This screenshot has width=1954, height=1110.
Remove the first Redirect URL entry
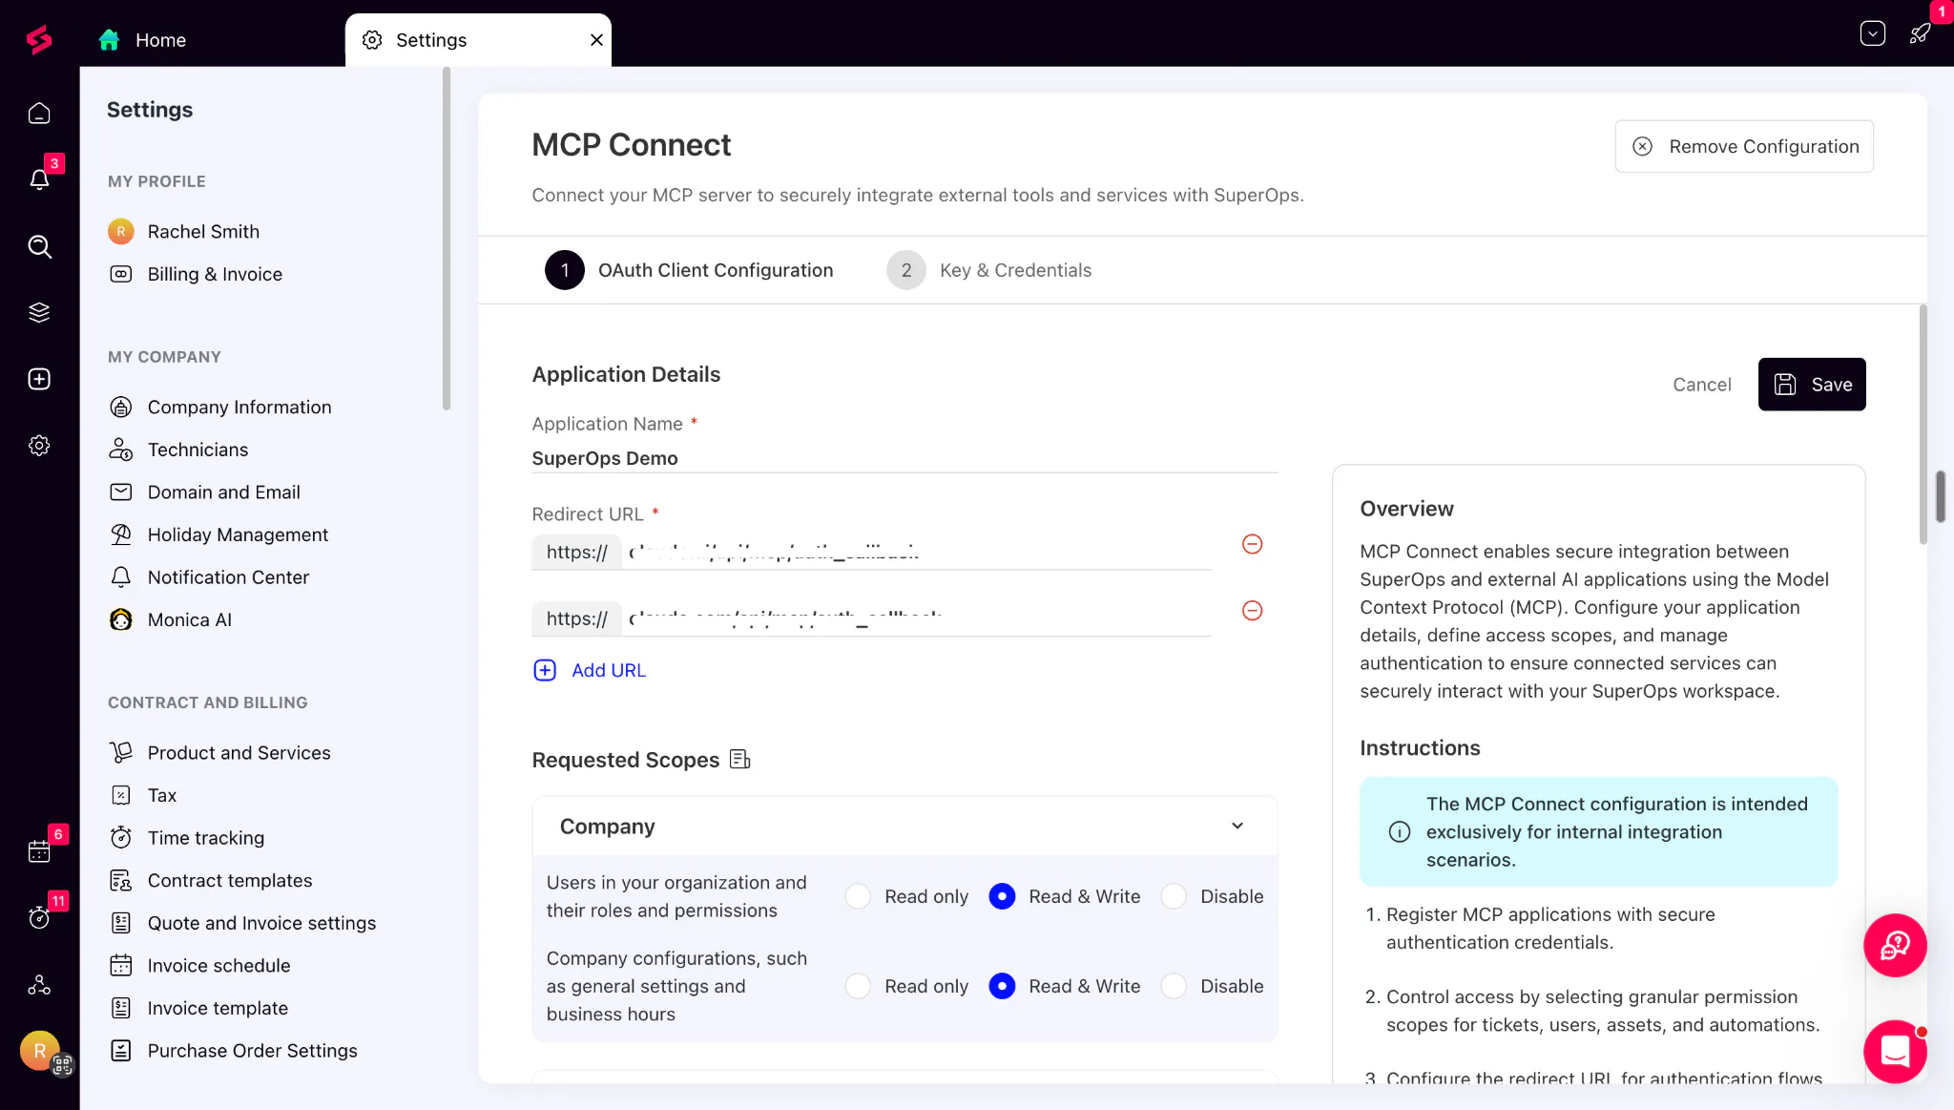tap(1253, 544)
